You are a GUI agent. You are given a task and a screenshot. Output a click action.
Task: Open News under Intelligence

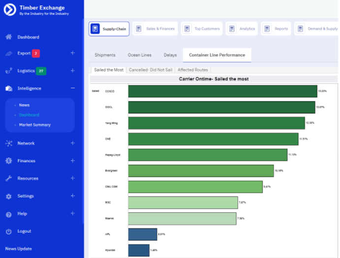pyautogui.click(x=24, y=105)
